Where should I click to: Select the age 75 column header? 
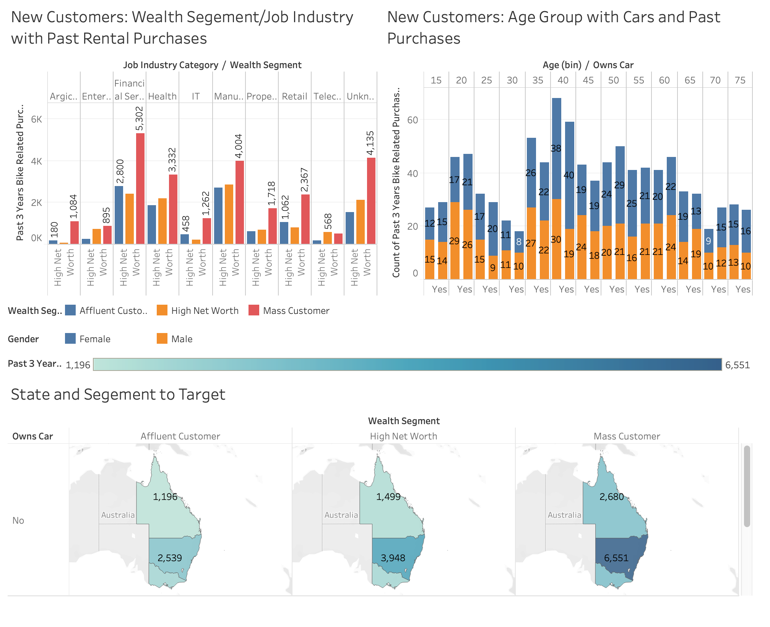(740, 80)
